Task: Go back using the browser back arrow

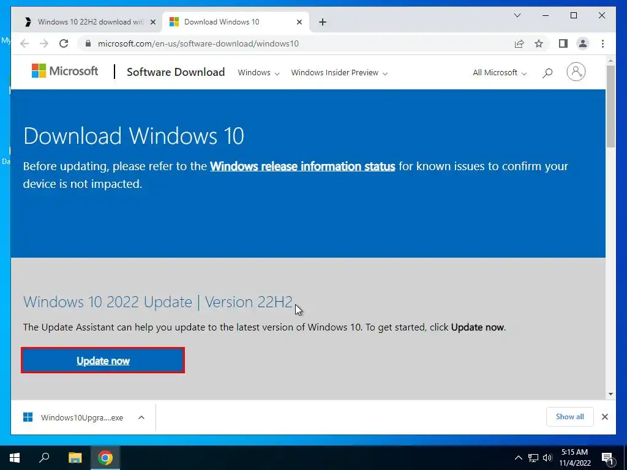Action: (x=24, y=43)
